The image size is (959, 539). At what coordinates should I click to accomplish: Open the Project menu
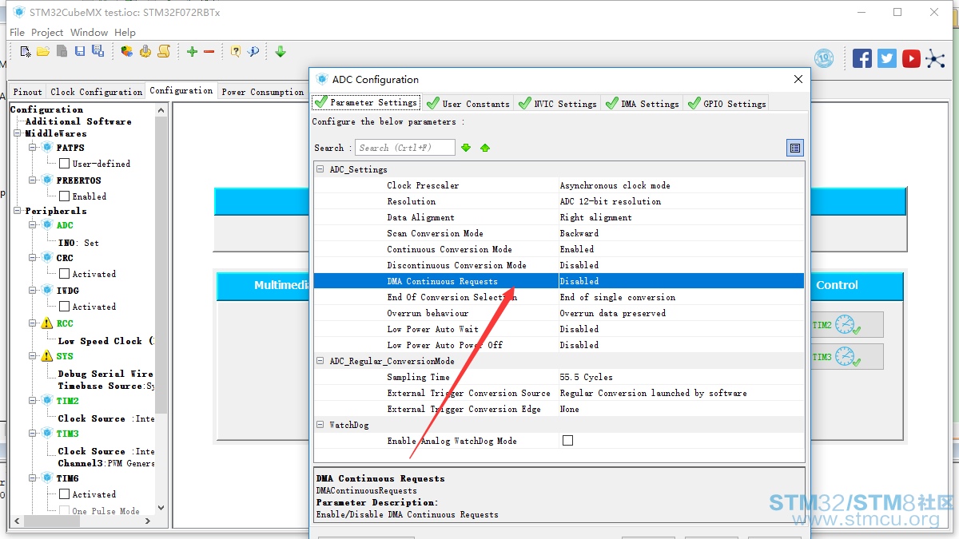(47, 32)
